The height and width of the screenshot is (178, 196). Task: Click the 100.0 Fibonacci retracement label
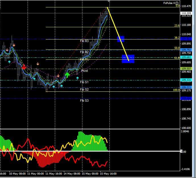(176, 90)
